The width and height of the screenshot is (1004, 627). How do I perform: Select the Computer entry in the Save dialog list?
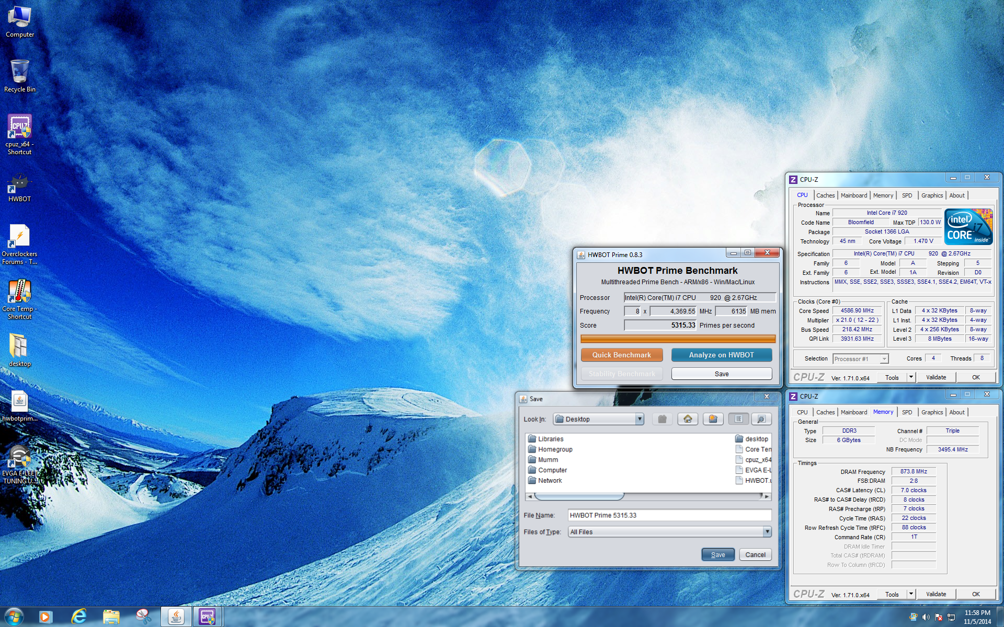[x=547, y=470]
